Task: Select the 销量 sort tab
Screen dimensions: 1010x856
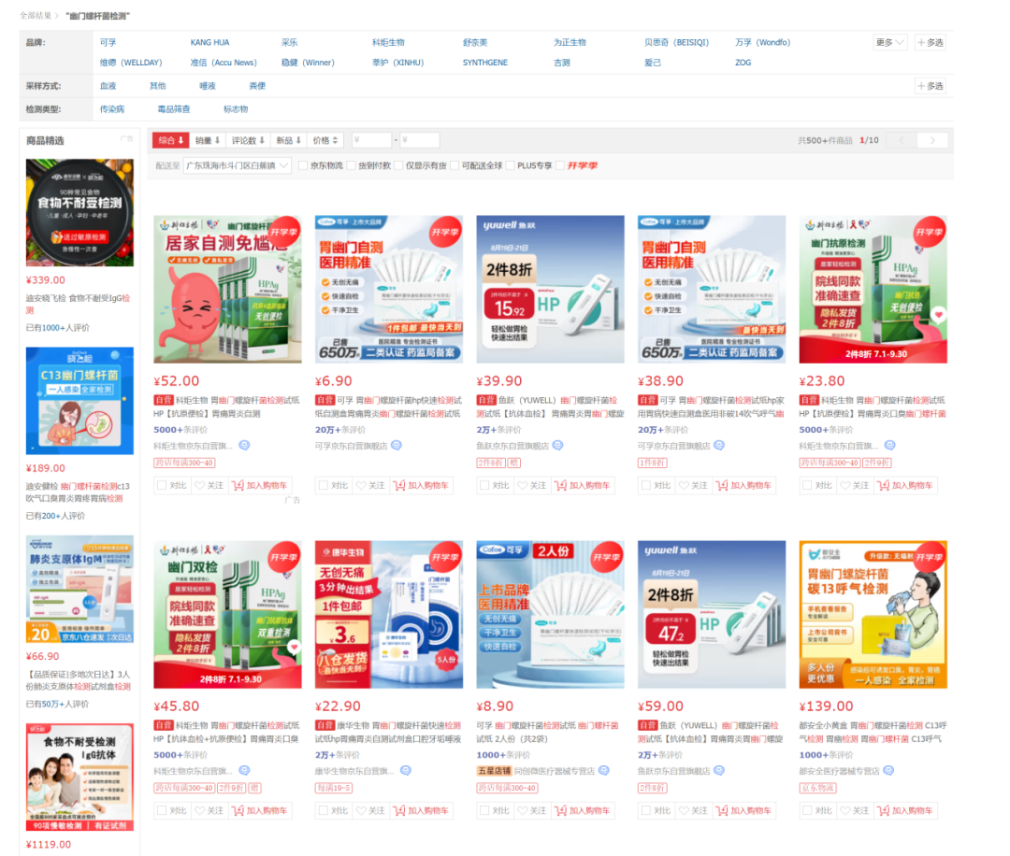Action: pos(208,140)
